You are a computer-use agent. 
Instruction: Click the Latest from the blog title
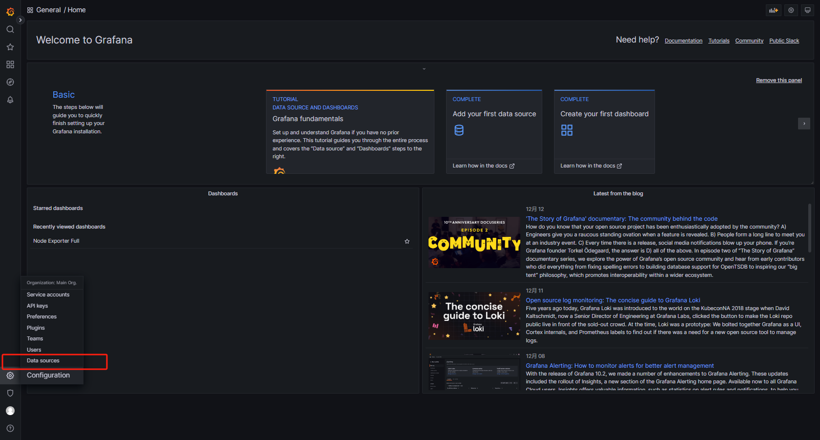coord(618,194)
